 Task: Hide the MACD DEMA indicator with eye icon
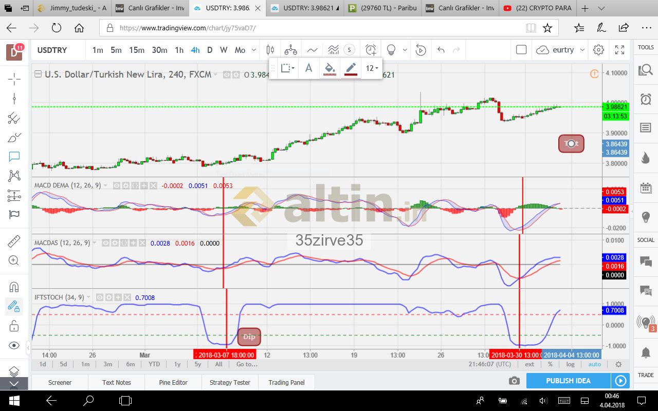click(117, 185)
